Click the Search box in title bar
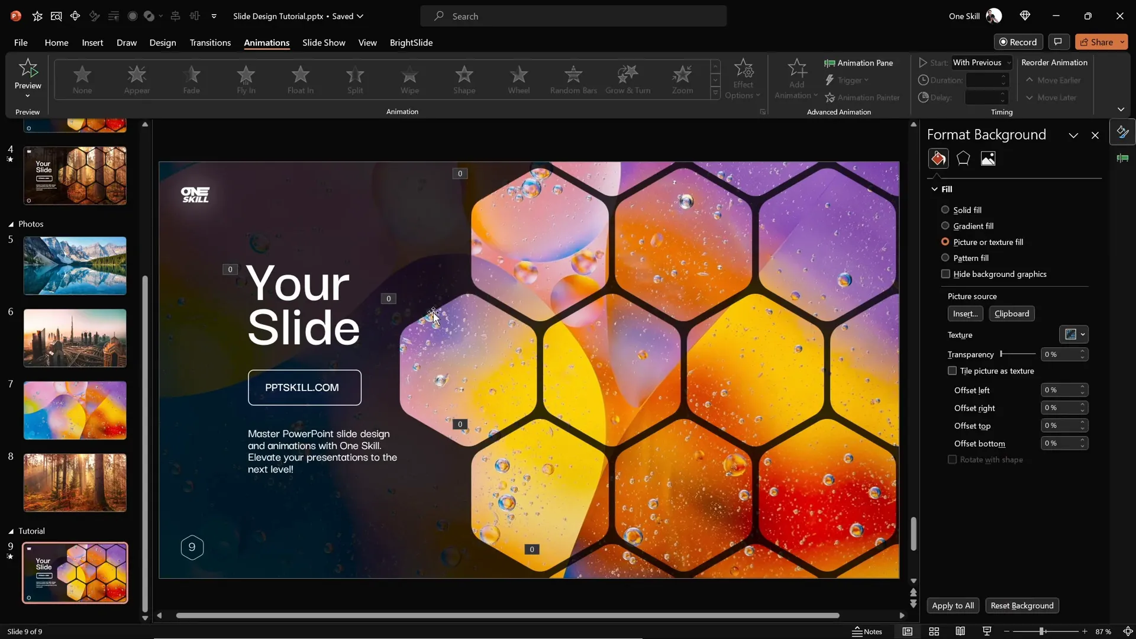The image size is (1136, 639). 573,16
